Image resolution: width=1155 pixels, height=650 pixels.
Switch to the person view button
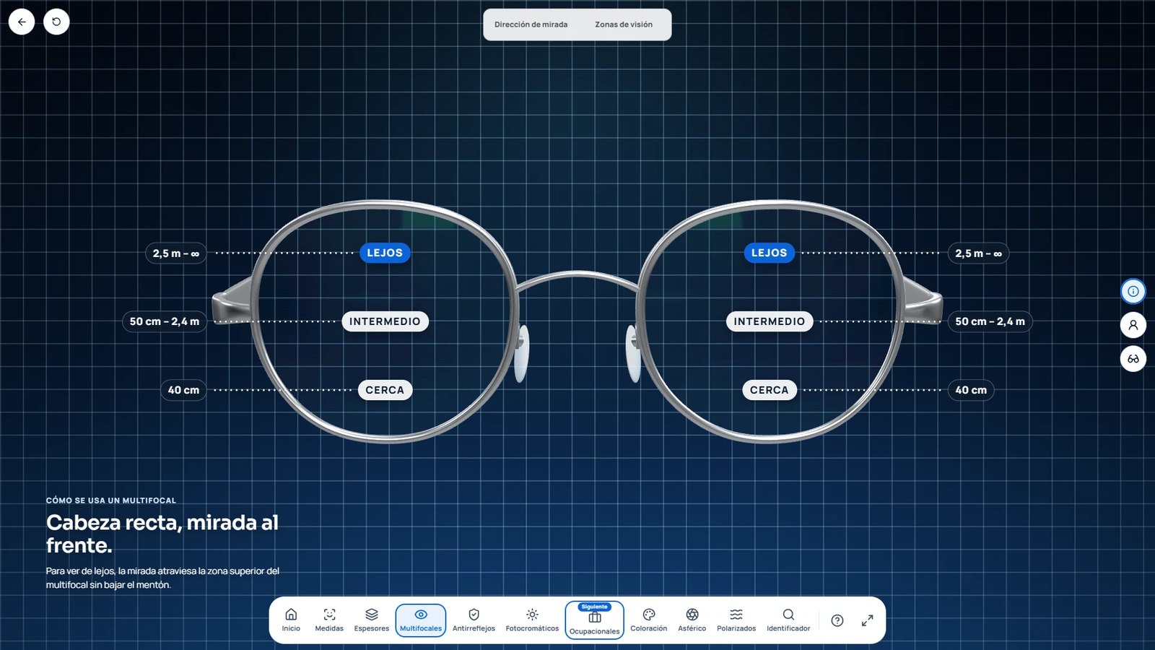(x=1133, y=325)
